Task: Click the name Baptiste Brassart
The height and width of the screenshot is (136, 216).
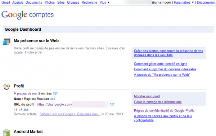Action: 36,99
